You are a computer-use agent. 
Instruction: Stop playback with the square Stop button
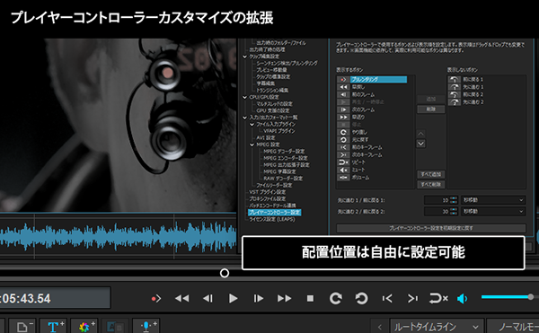point(310,299)
